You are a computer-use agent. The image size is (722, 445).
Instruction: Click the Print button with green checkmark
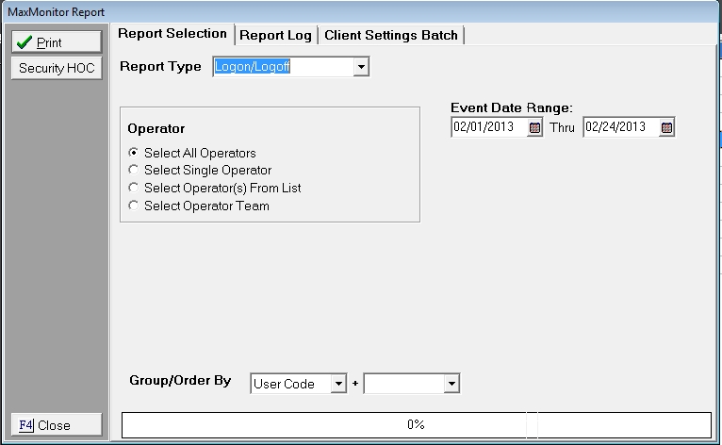pyautogui.click(x=55, y=42)
